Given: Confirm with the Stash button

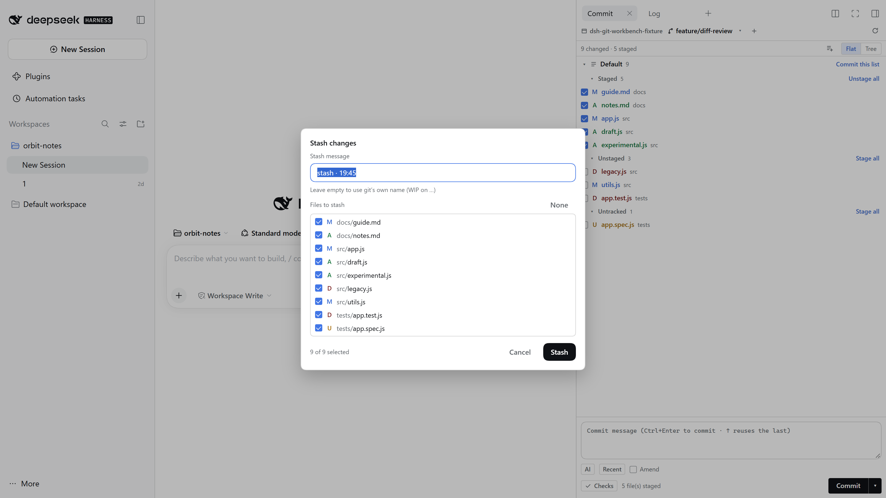Looking at the screenshot, I should click(x=559, y=352).
